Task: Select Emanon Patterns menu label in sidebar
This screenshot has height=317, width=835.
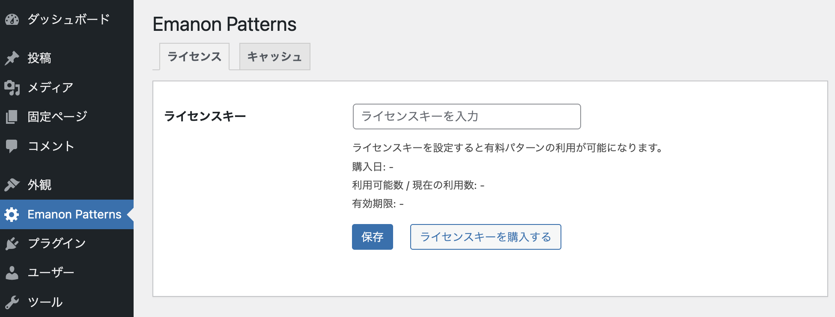Action: 75,214
